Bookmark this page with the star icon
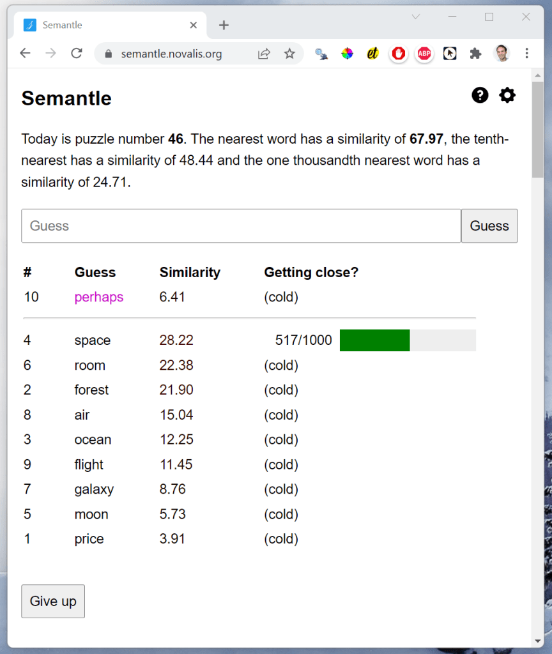 pyautogui.click(x=289, y=54)
